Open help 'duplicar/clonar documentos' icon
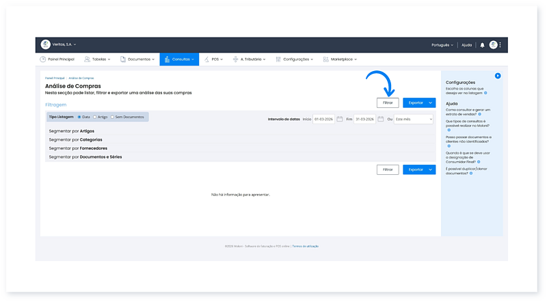The width and height of the screenshot is (547, 302). 471,174
